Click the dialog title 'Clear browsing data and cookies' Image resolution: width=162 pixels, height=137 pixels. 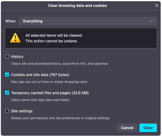click(77, 6)
